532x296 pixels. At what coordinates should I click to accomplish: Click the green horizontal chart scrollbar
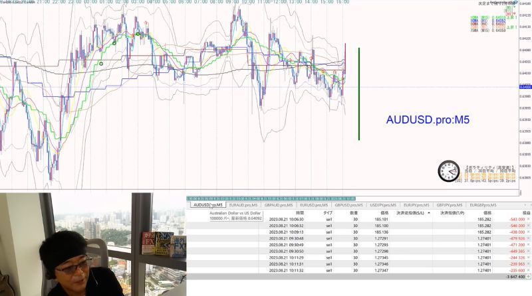[271, 199]
